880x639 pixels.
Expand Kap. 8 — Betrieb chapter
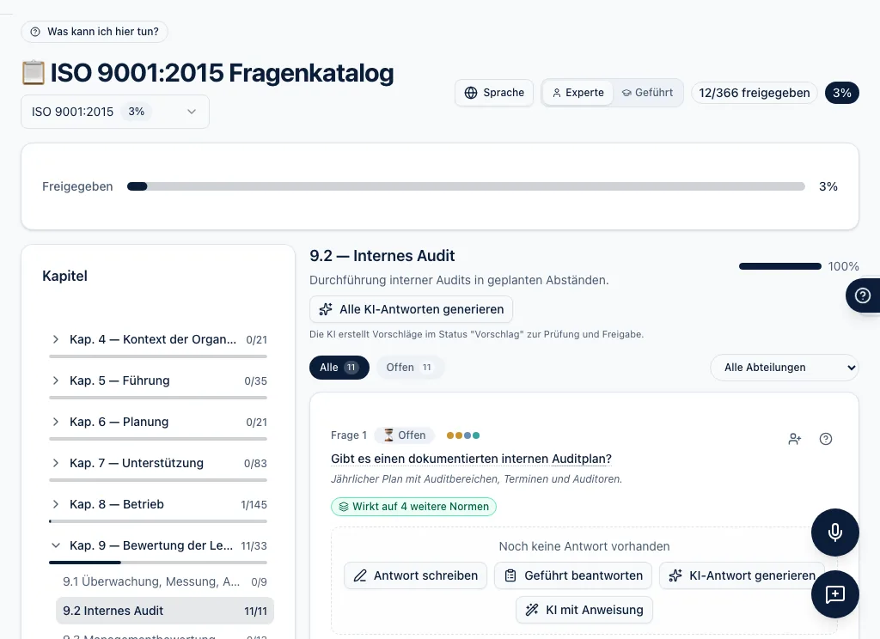[158, 504]
